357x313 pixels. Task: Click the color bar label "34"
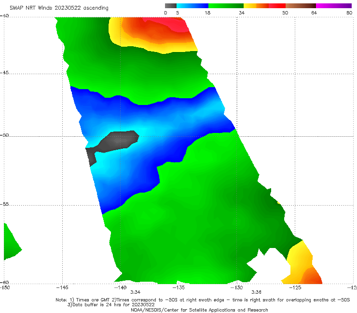click(242, 13)
